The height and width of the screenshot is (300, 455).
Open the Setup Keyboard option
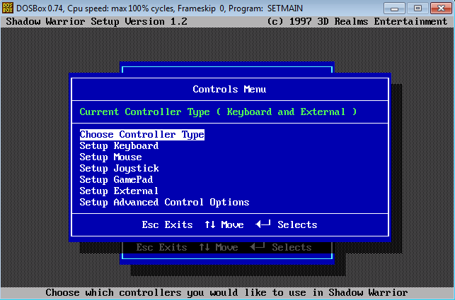click(x=119, y=145)
